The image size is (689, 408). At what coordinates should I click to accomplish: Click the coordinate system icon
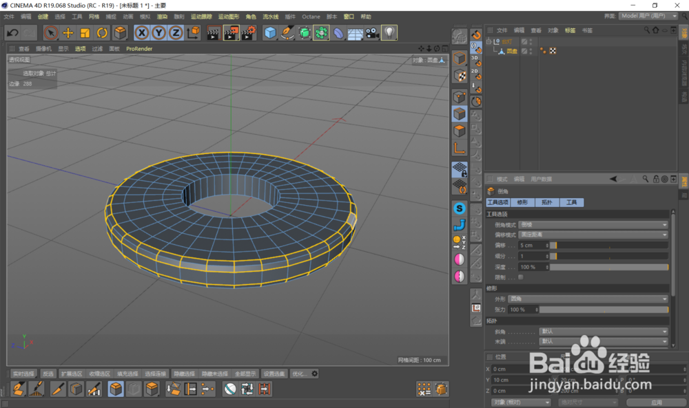coord(194,33)
